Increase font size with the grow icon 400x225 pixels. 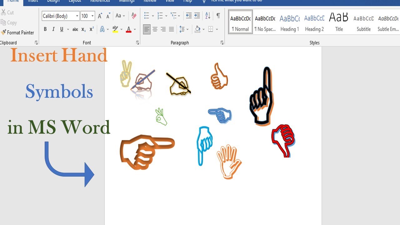tap(100, 16)
